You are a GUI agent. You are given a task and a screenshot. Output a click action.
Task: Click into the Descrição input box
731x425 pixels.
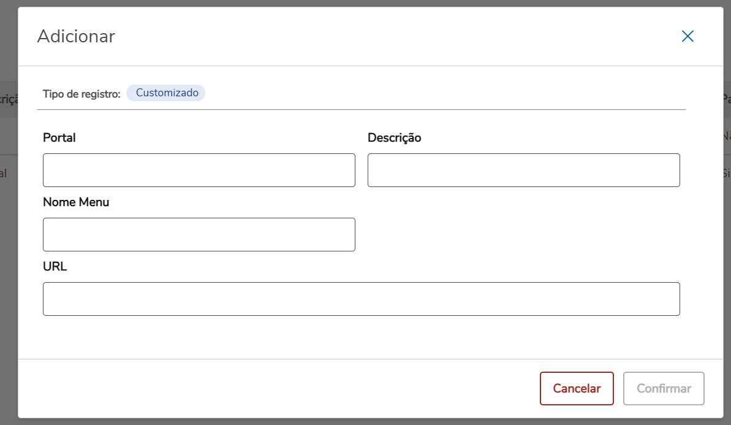pyautogui.click(x=523, y=170)
